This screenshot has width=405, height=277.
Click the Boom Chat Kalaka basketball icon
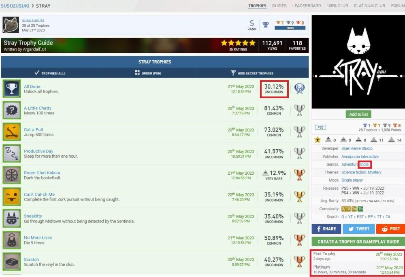(x=12, y=175)
